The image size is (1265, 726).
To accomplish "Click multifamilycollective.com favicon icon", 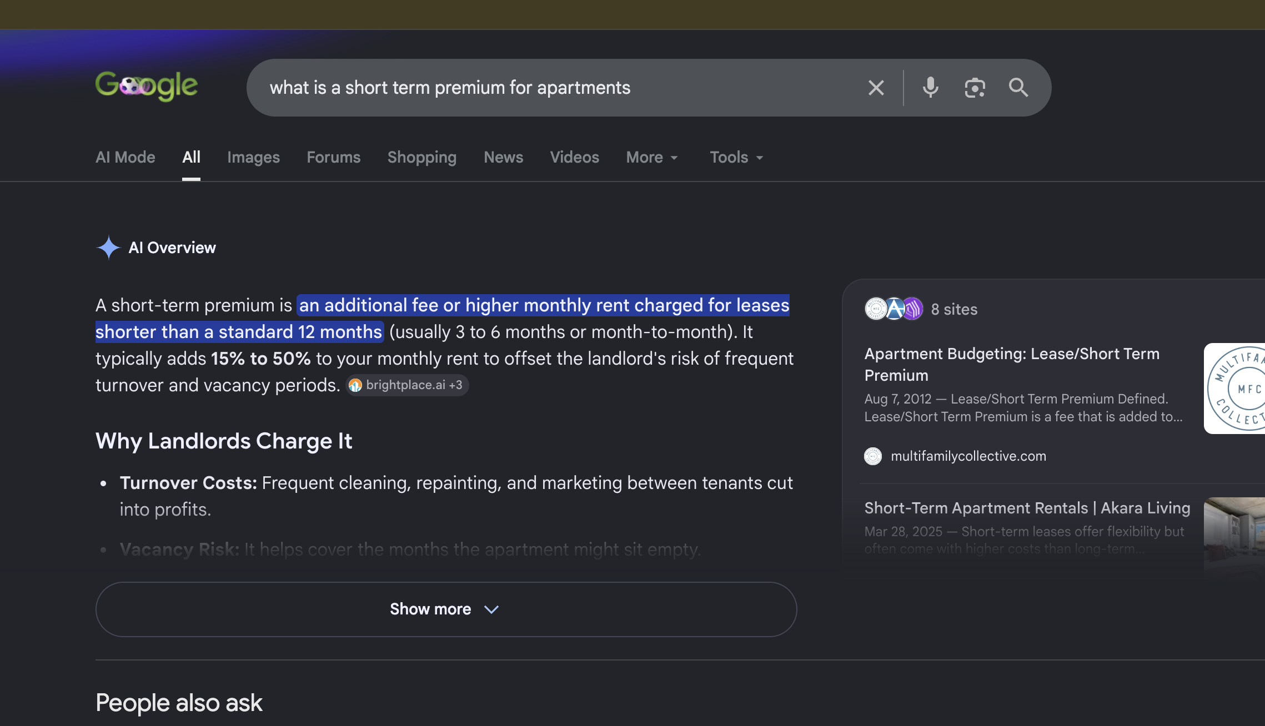I will [x=873, y=456].
